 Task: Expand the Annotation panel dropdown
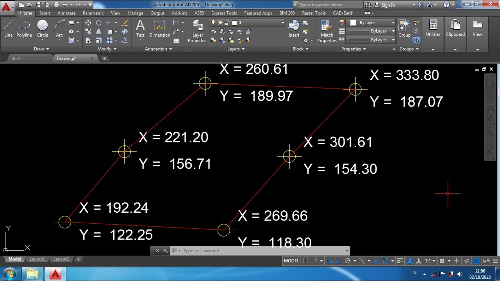pos(159,49)
